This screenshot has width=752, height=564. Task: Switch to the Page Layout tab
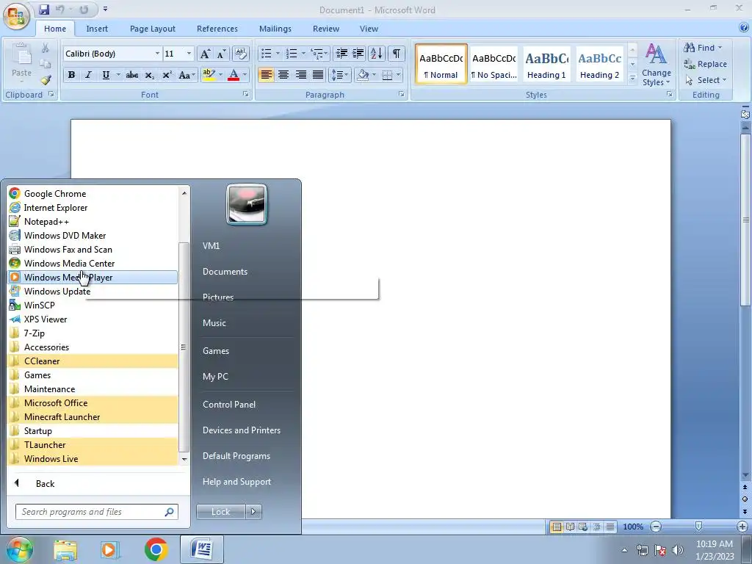click(153, 29)
